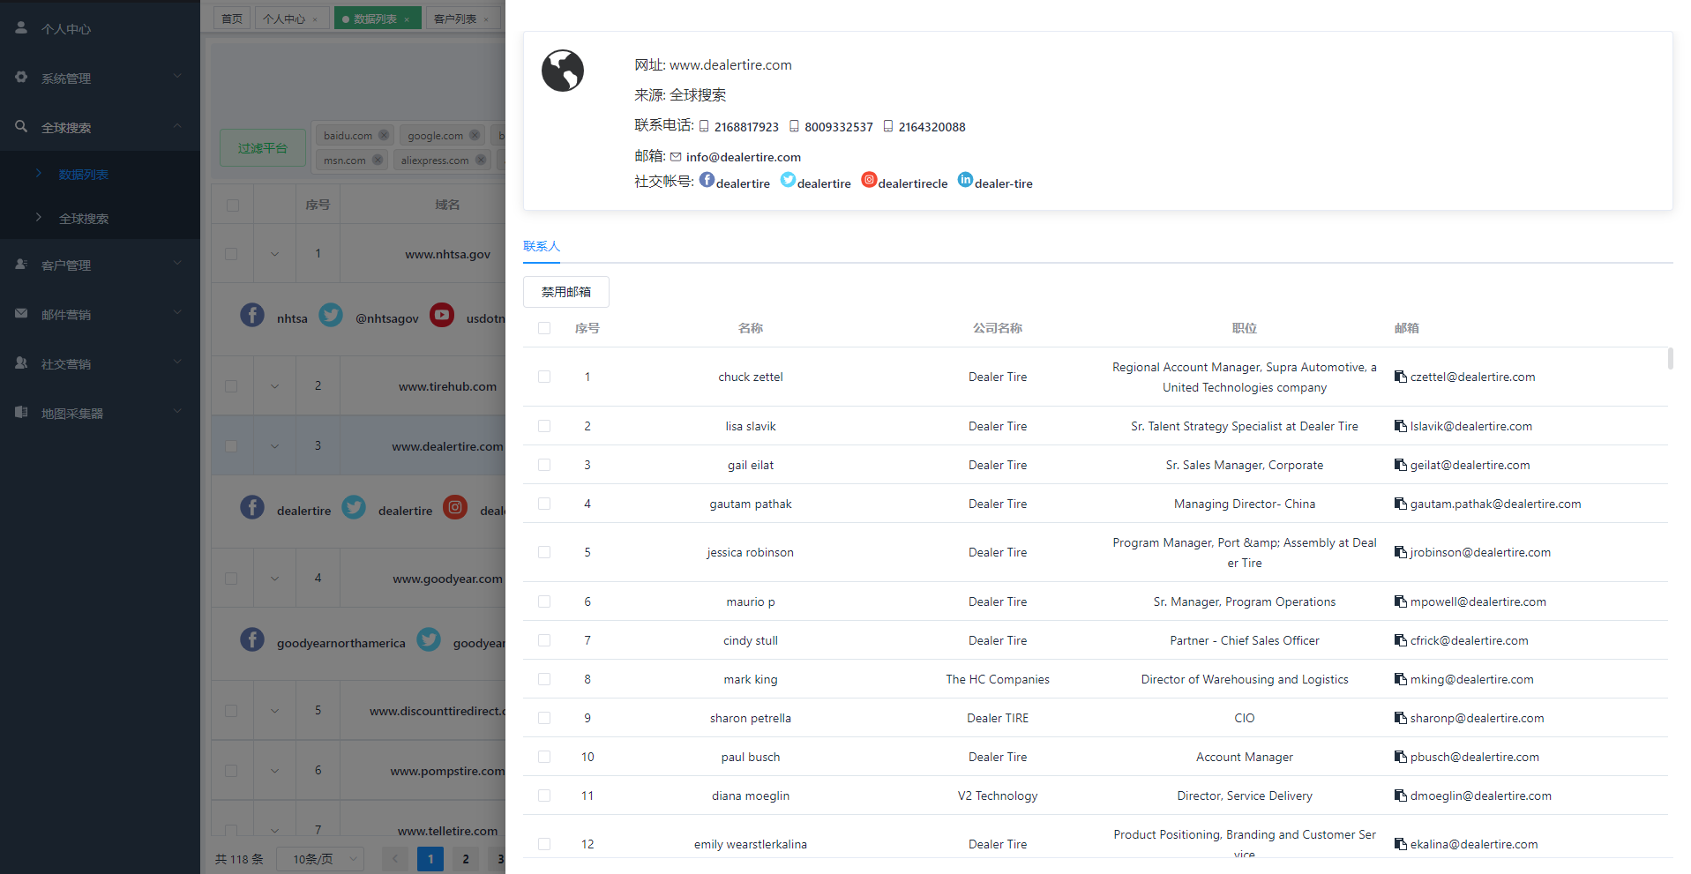Click the Instagram icon next to dealertirecle
This screenshot has width=1691, height=874.
coord(869,180)
